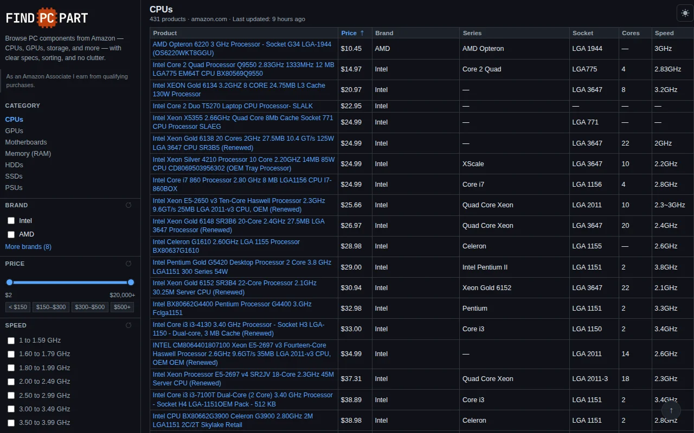The image size is (694, 433).
Task: Select the CPUs category
Action: tap(14, 120)
